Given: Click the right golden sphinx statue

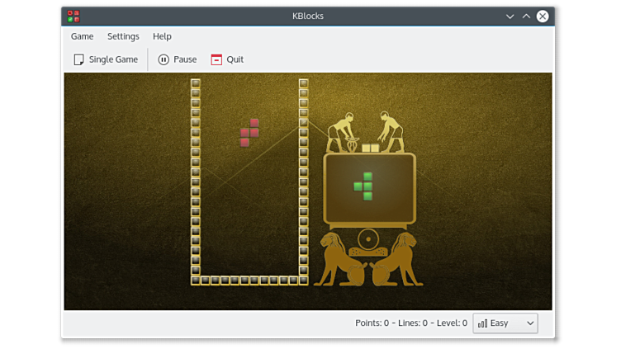Looking at the screenshot, I should (x=396, y=259).
